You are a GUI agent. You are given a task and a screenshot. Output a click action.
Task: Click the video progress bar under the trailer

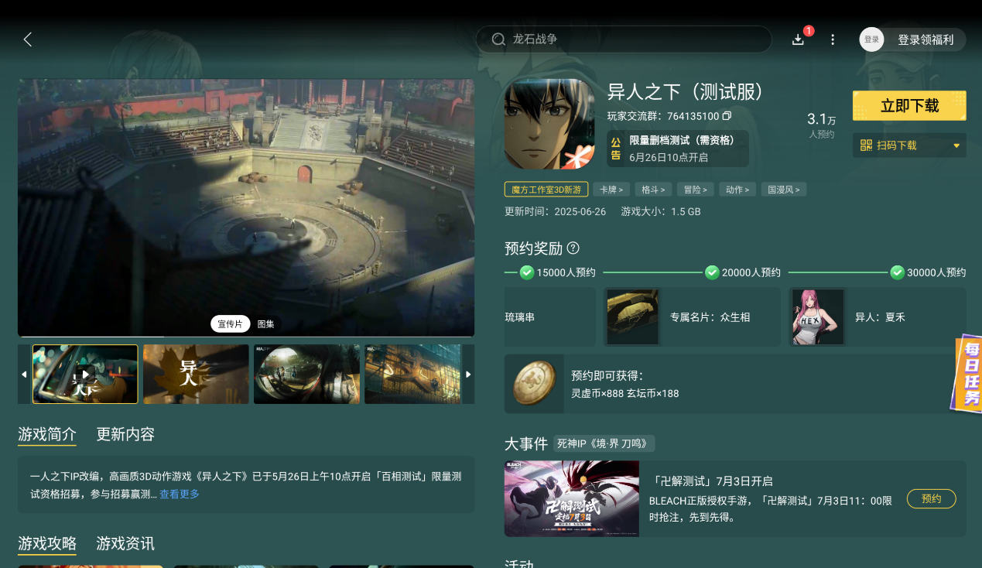coord(246,337)
